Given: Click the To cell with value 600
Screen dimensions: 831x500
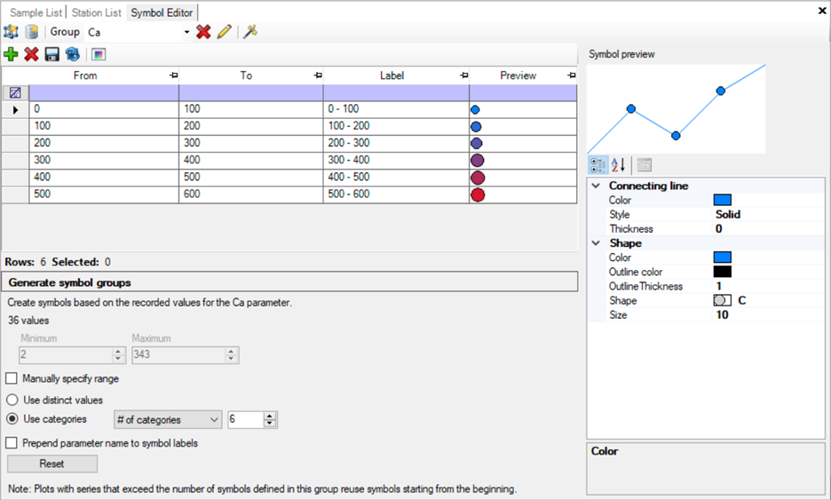Looking at the screenshot, I should [250, 194].
